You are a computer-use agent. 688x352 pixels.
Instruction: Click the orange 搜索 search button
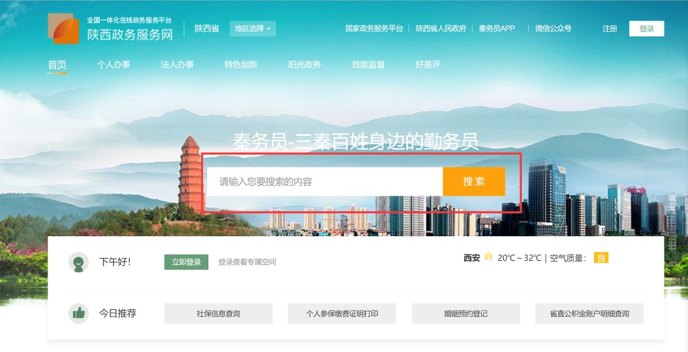[474, 182]
